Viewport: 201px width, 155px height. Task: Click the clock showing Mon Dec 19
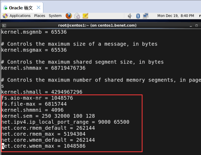[x=176, y=16]
